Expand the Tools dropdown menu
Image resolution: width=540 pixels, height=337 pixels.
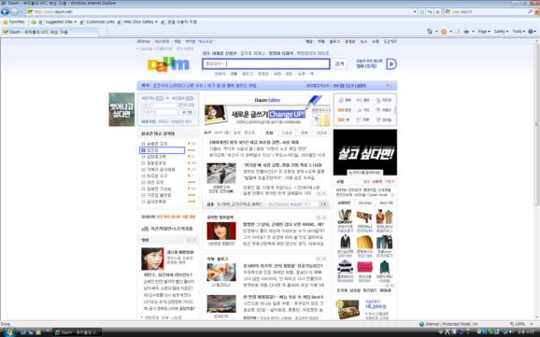coord(519,32)
